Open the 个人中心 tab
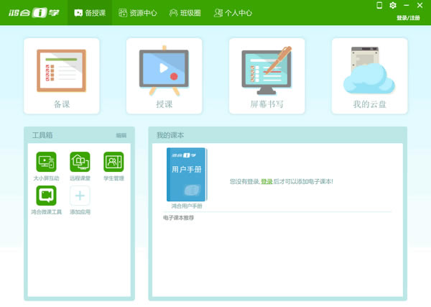The height and width of the screenshot is (307, 431). point(233,13)
